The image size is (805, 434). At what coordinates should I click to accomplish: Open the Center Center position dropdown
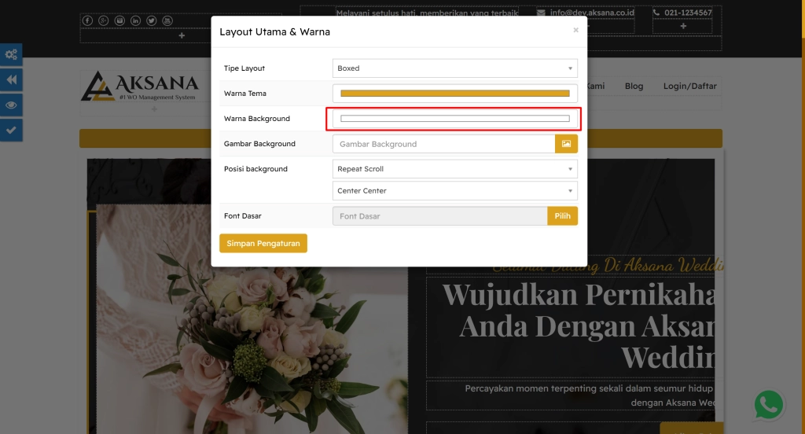click(x=455, y=190)
